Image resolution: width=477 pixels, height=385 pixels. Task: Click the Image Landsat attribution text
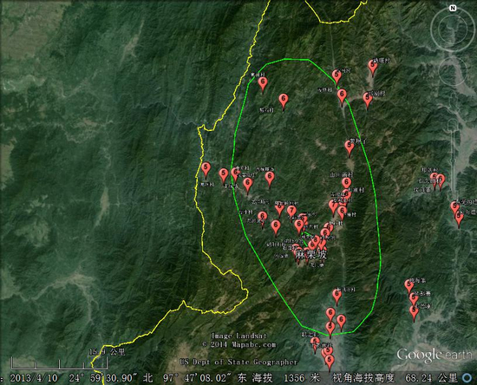tap(239, 336)
